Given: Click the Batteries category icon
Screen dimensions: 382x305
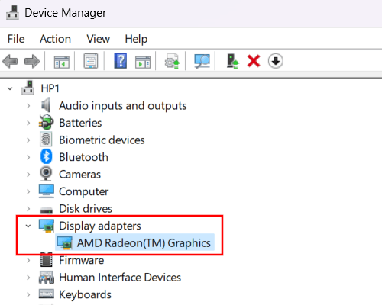Looking at the screenshot, I should coord(46,122).
